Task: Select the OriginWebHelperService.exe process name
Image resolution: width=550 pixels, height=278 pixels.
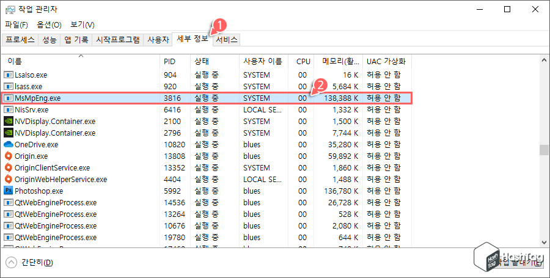Action: coord(61,179)
